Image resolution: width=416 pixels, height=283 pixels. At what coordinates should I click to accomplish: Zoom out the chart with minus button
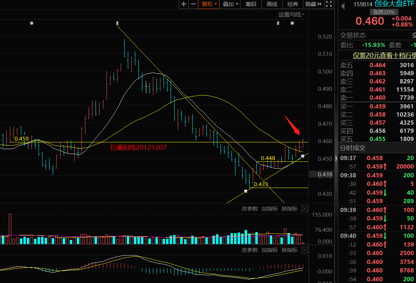[193, 4]
